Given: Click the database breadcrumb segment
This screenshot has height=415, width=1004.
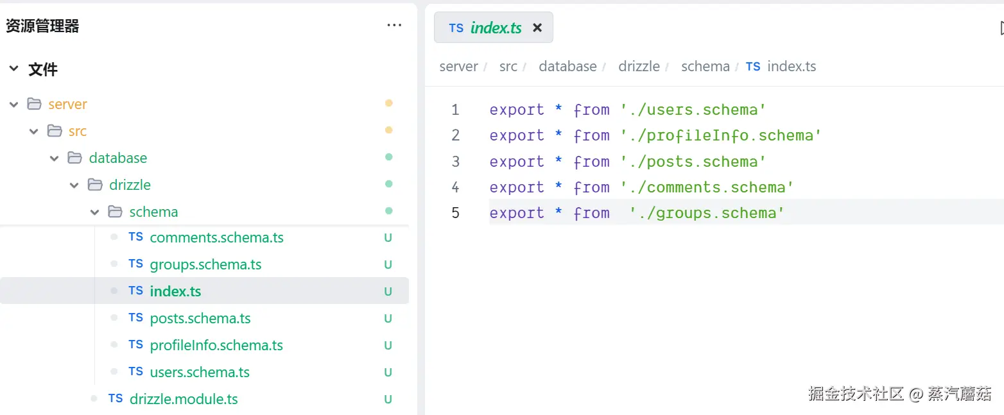Looking at the screenshot, I should [567, 67].
